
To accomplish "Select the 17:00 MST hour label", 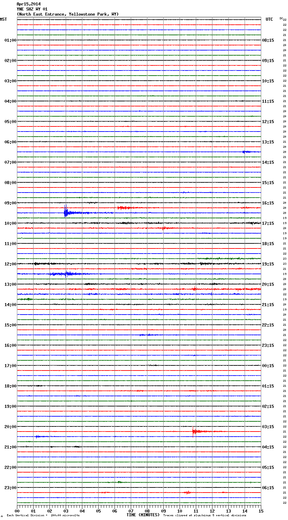I will click(11, 366).
